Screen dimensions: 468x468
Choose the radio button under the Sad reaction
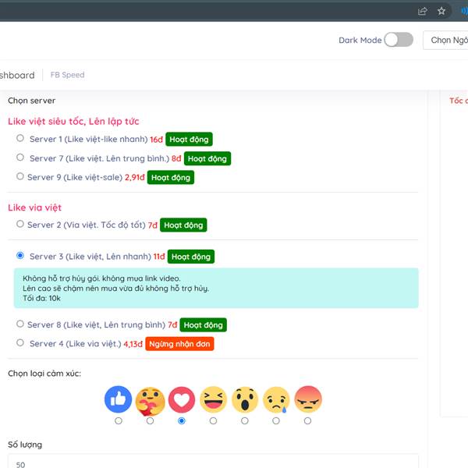click(x=276, y=421)
